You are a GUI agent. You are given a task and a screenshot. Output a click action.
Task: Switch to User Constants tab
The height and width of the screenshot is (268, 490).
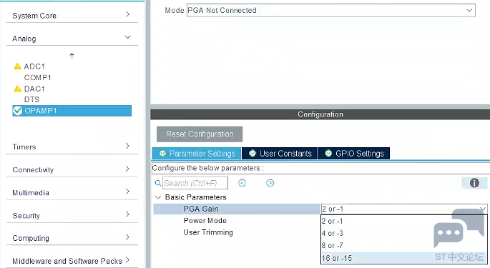coord(280,154)
